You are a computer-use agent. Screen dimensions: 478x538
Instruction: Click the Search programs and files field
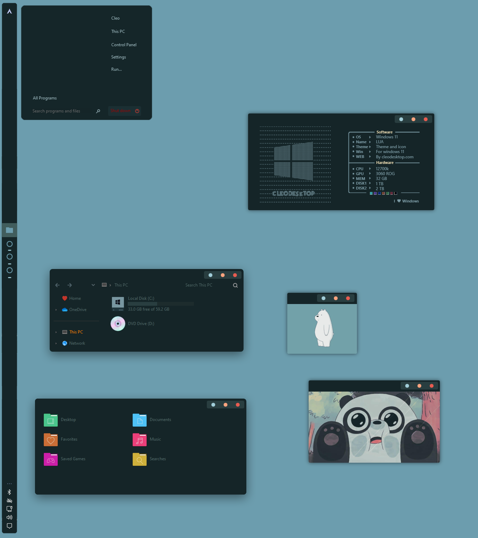tap(62, 111)
